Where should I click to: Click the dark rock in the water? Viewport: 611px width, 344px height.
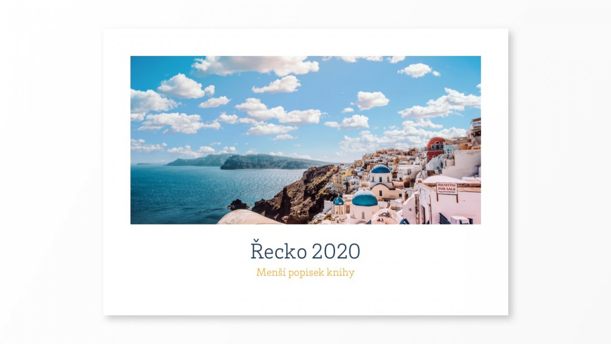[238, 205]
